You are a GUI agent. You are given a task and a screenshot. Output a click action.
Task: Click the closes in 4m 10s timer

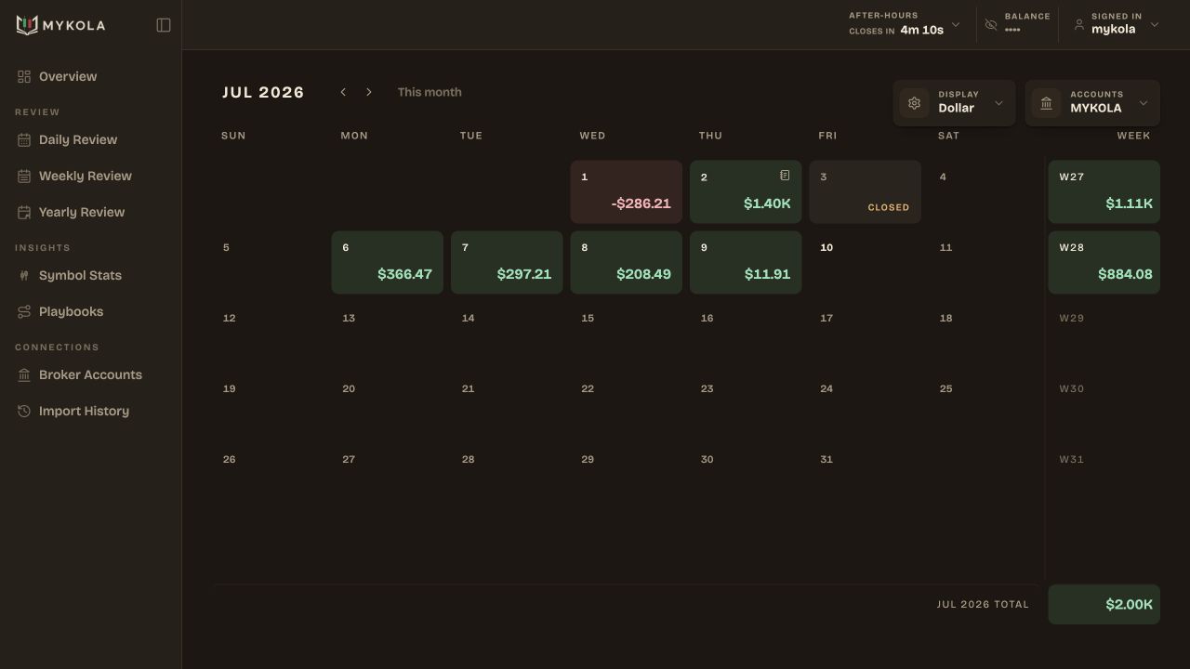(896, 30)
